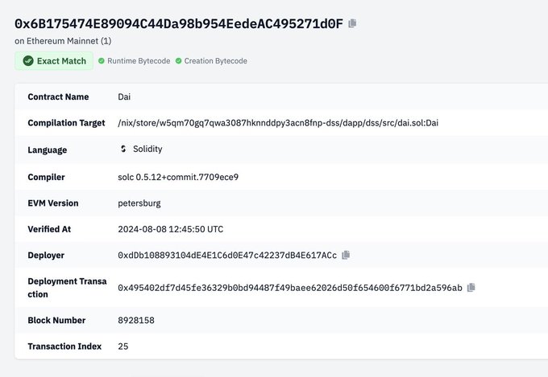Image resolution: width=548 pixels, height=377 pixels.
Task: Click the 'on Ethereum Mainnet (1)' text
Action: click(63, 41)
